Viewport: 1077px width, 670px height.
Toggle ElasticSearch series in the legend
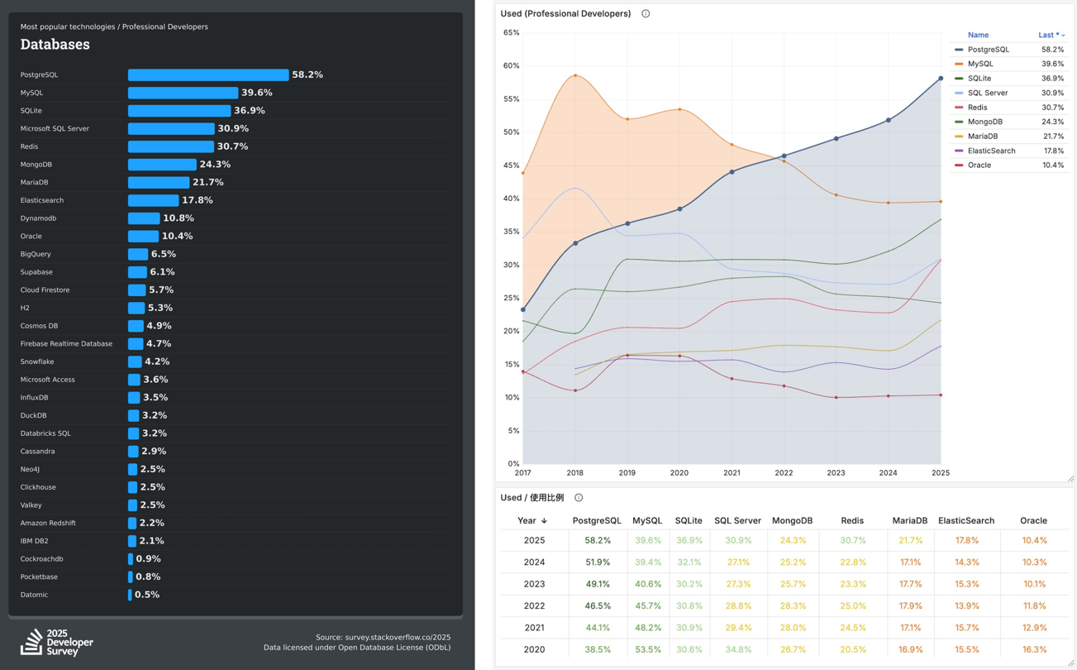[991, 151]
